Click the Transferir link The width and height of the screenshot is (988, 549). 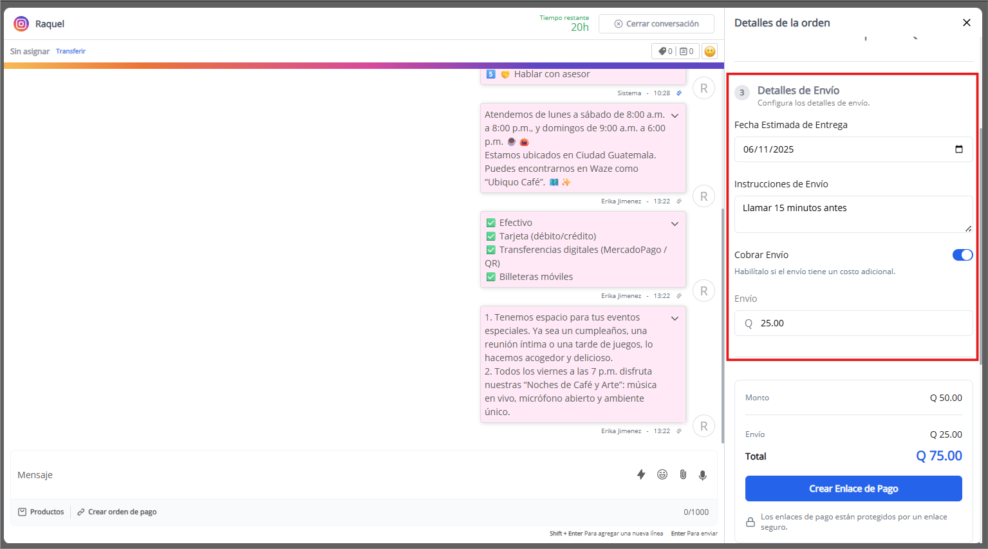(x=70, y=51)
